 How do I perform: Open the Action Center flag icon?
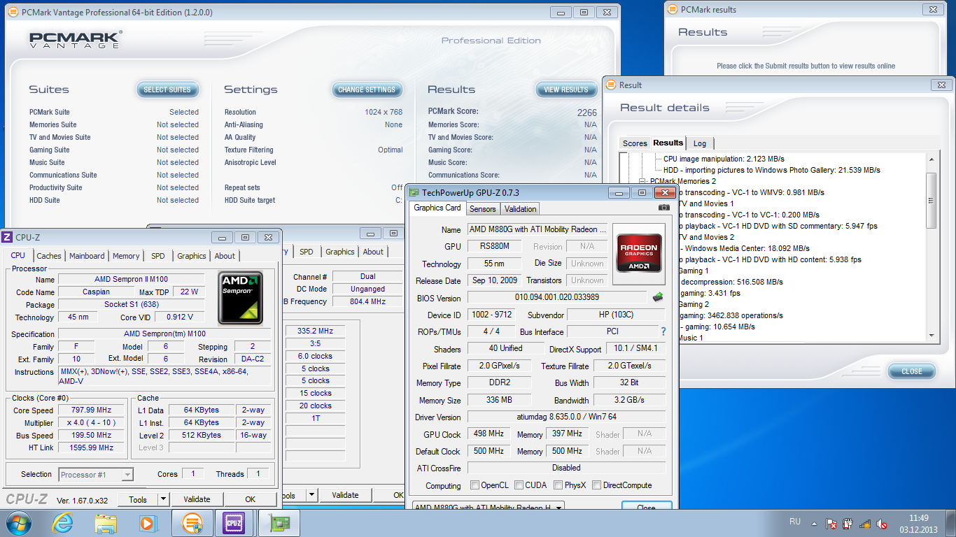click(831, 523)
